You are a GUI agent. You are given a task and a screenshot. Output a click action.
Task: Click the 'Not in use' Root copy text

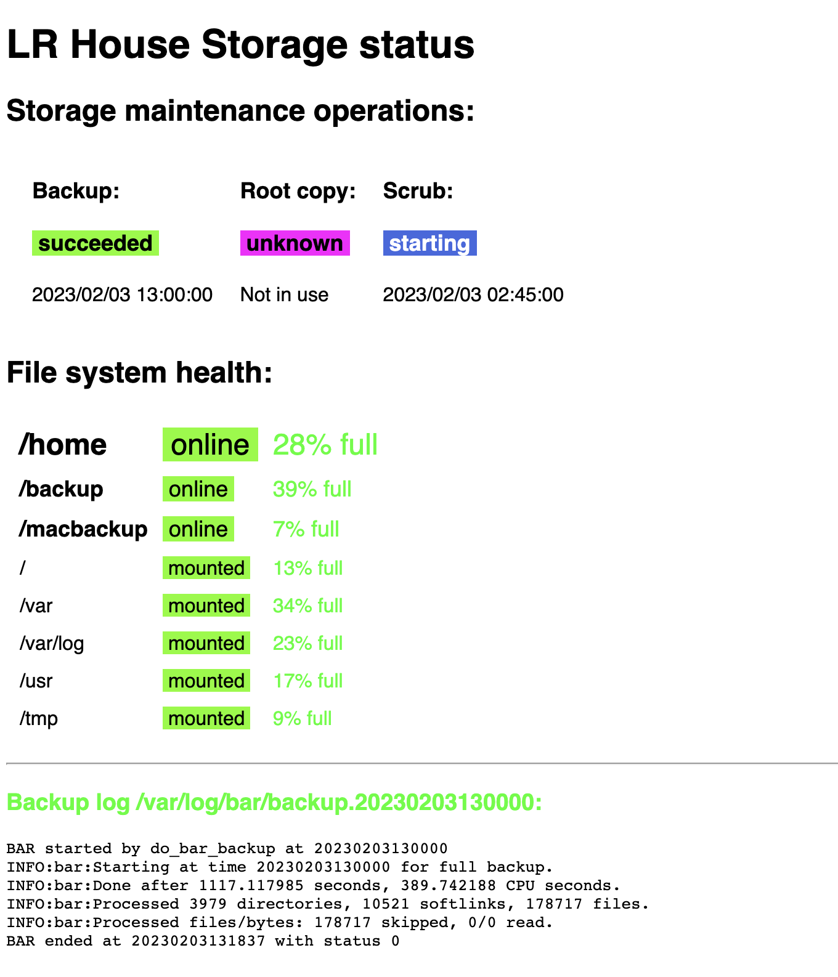pos(284,294)
